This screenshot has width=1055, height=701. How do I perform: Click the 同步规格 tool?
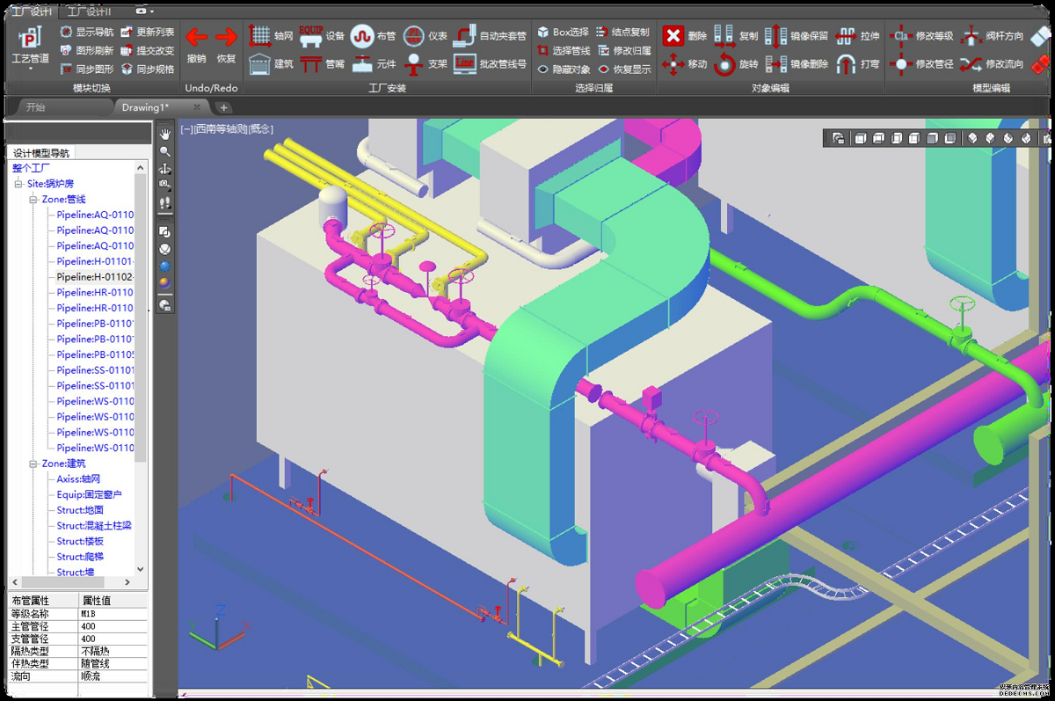point(147,69)
